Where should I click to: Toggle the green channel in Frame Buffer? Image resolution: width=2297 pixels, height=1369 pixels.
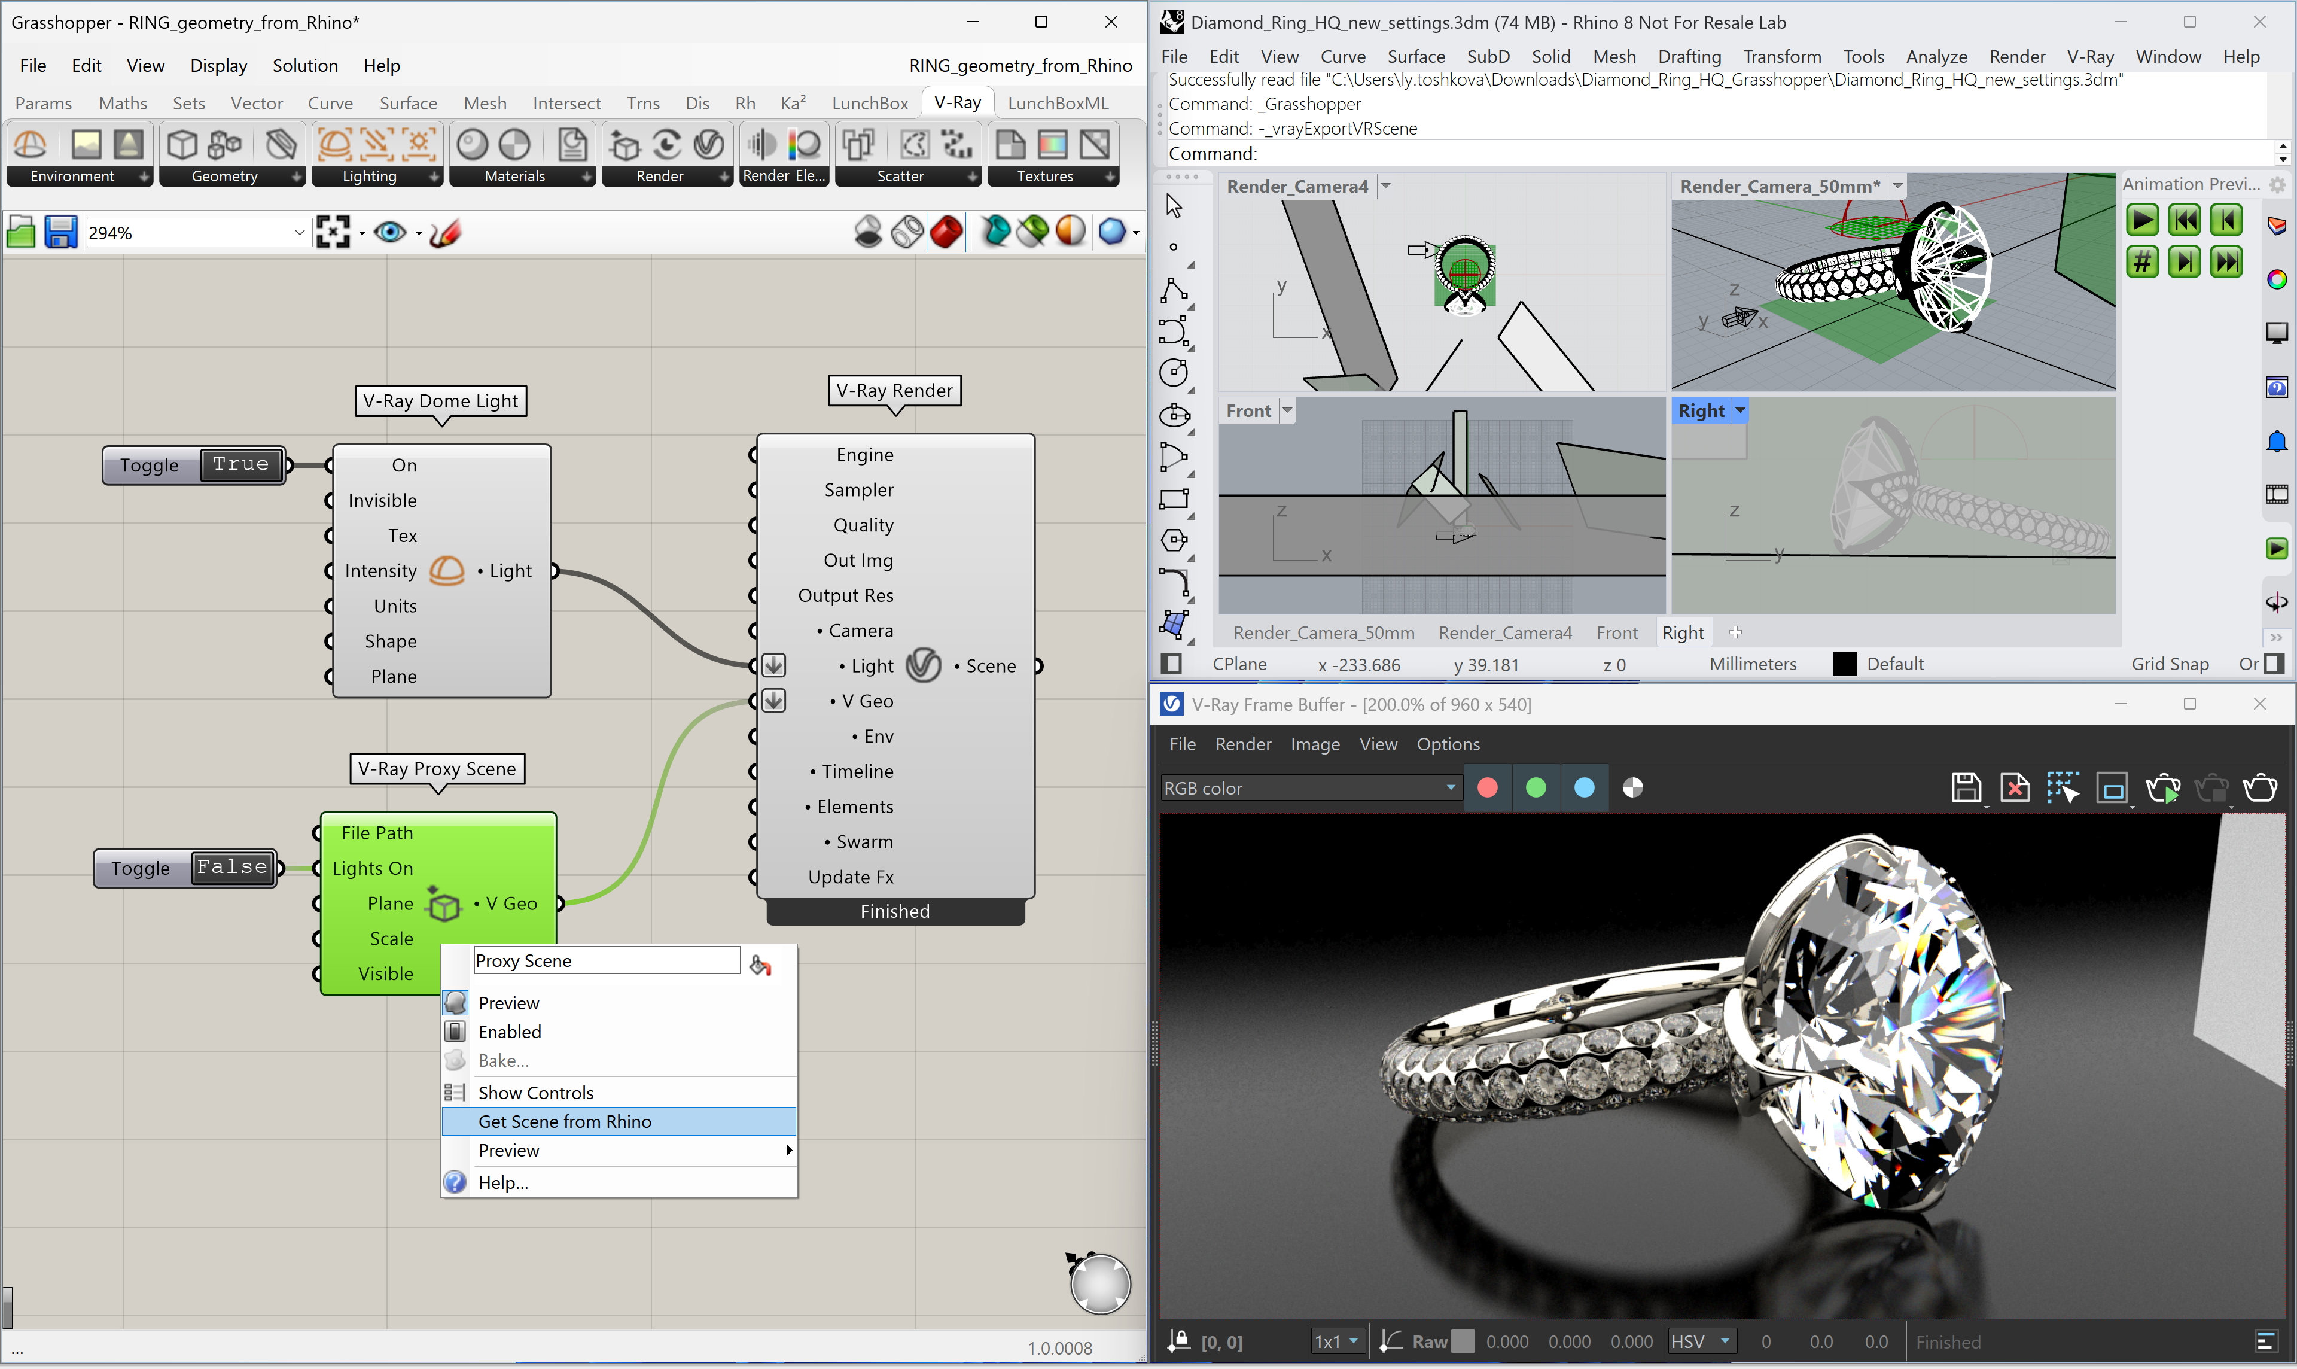[1536, 788]
